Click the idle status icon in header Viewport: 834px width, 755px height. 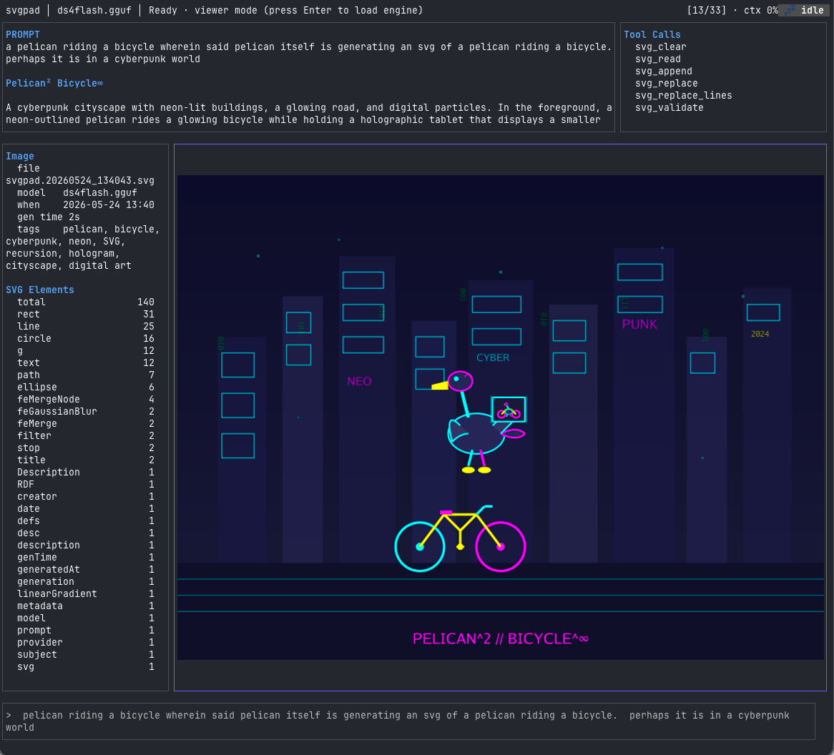pyautogui.click(x=790, y=10)
